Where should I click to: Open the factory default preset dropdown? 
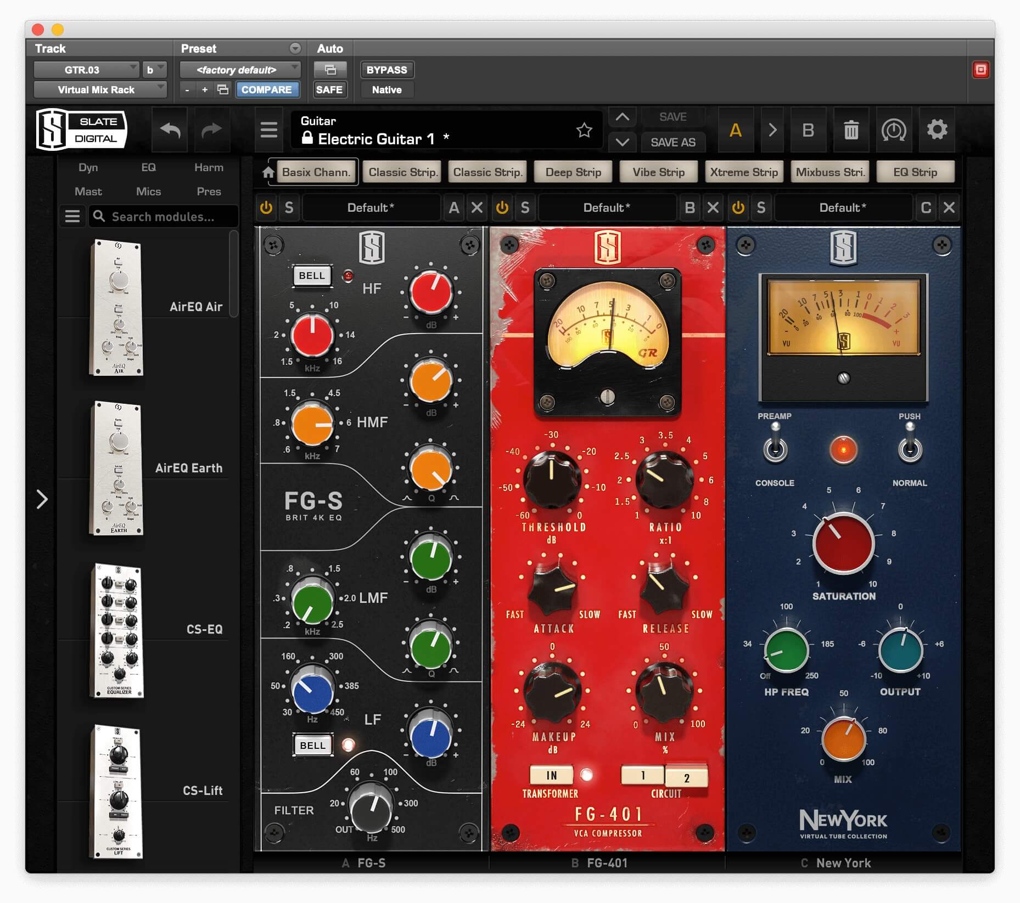240,70
